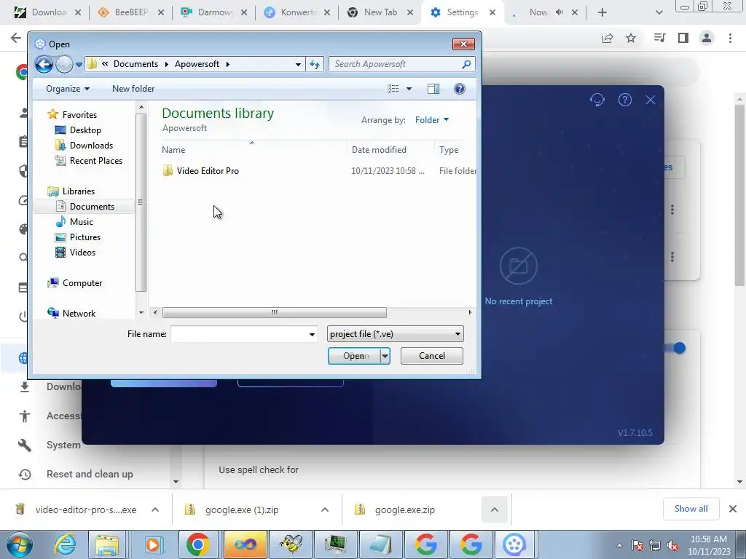746x559 pixels.
Task: Click Windows Start button
Action: [19, 544]
